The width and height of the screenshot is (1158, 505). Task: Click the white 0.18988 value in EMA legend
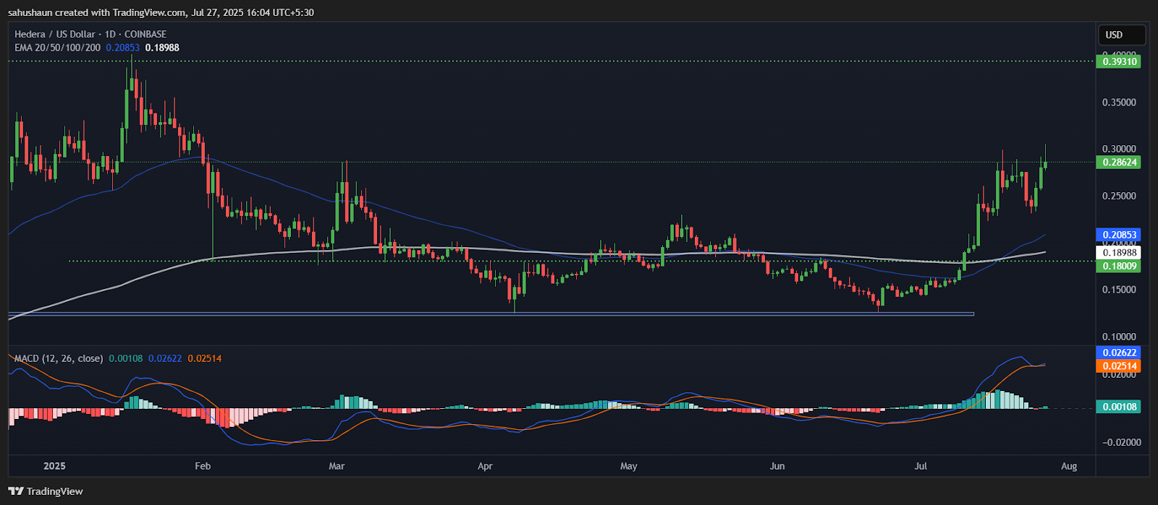coord(162,48)
